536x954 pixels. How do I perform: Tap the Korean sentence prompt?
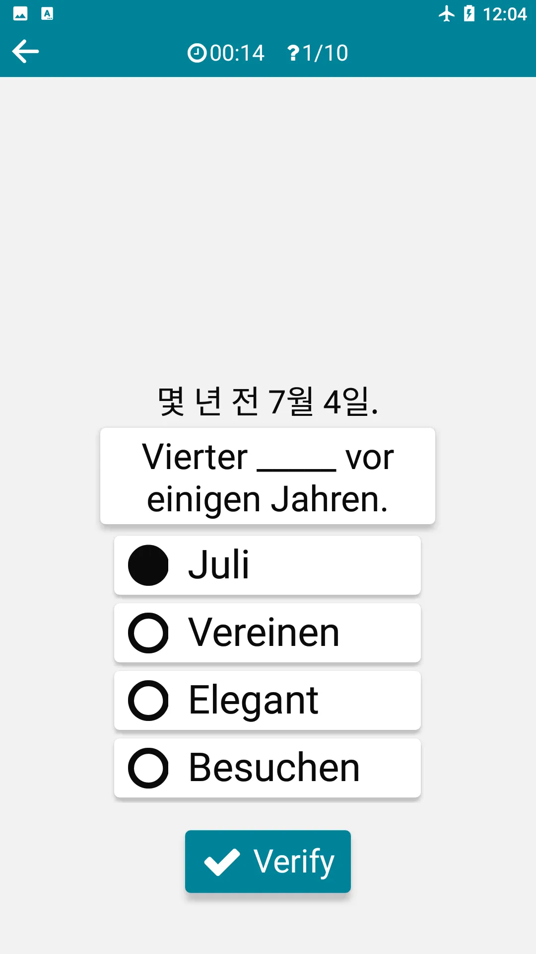pyautogui.click(x=268, y=401)
